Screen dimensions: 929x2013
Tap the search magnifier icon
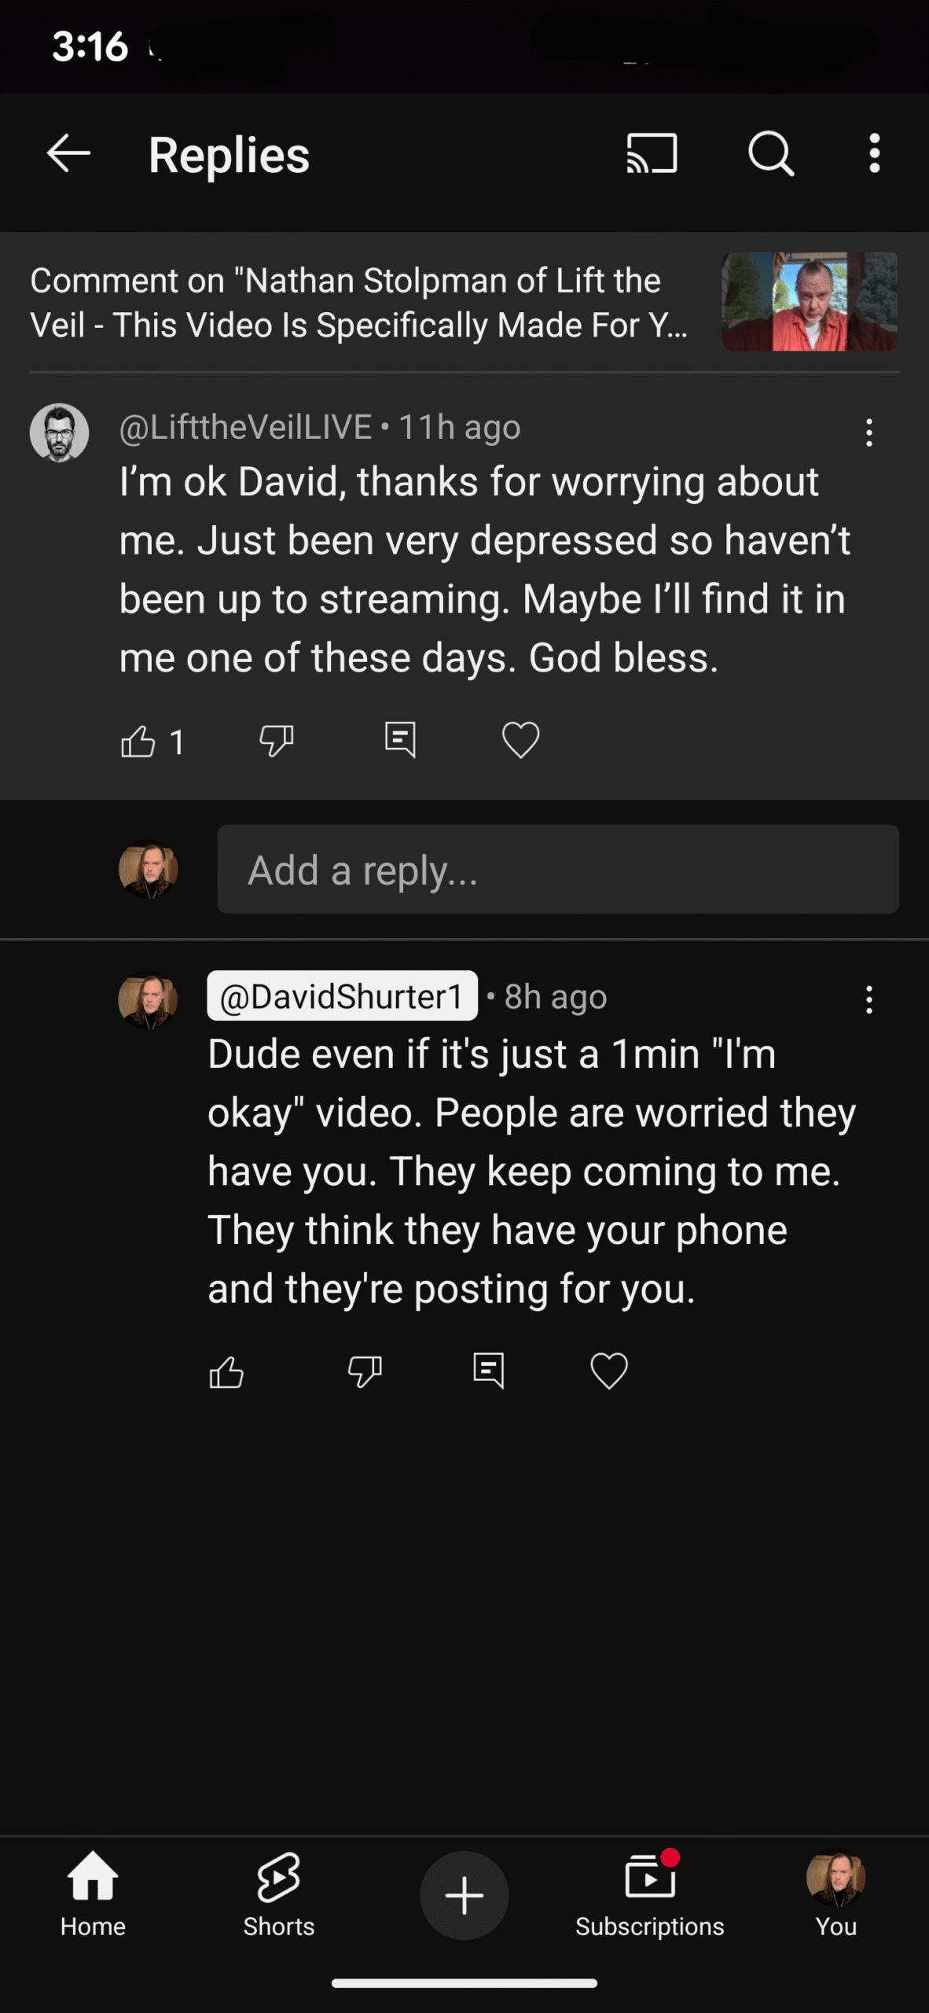pos(770,153)
